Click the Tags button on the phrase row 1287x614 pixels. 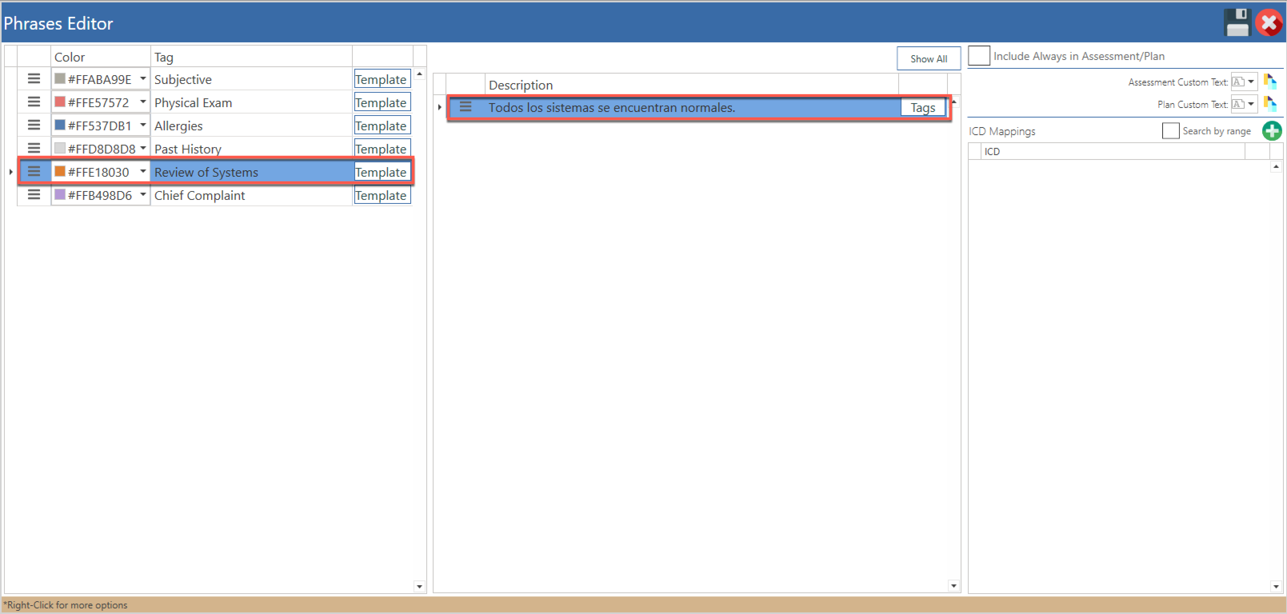pyautogui.click(x=922, y=107)
